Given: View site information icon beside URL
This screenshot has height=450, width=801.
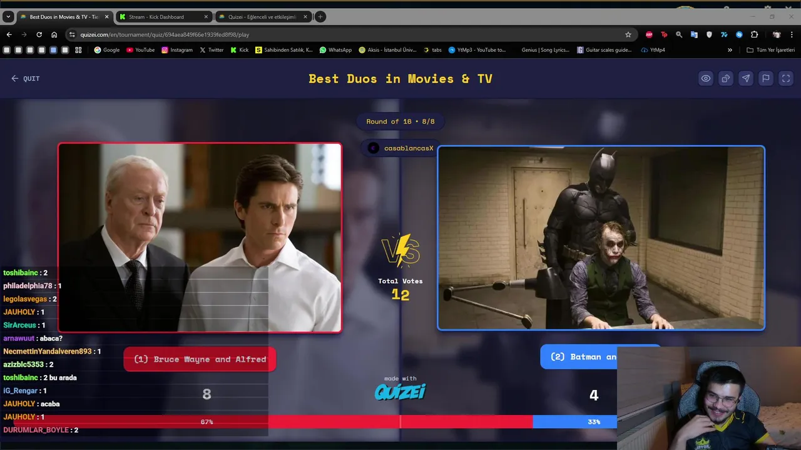Looking at the screenshot, I should point(71,35).
